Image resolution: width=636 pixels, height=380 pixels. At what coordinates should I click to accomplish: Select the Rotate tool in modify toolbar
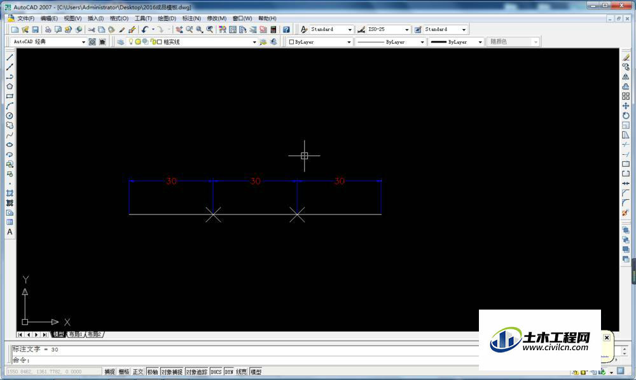(x=626, y=115)
